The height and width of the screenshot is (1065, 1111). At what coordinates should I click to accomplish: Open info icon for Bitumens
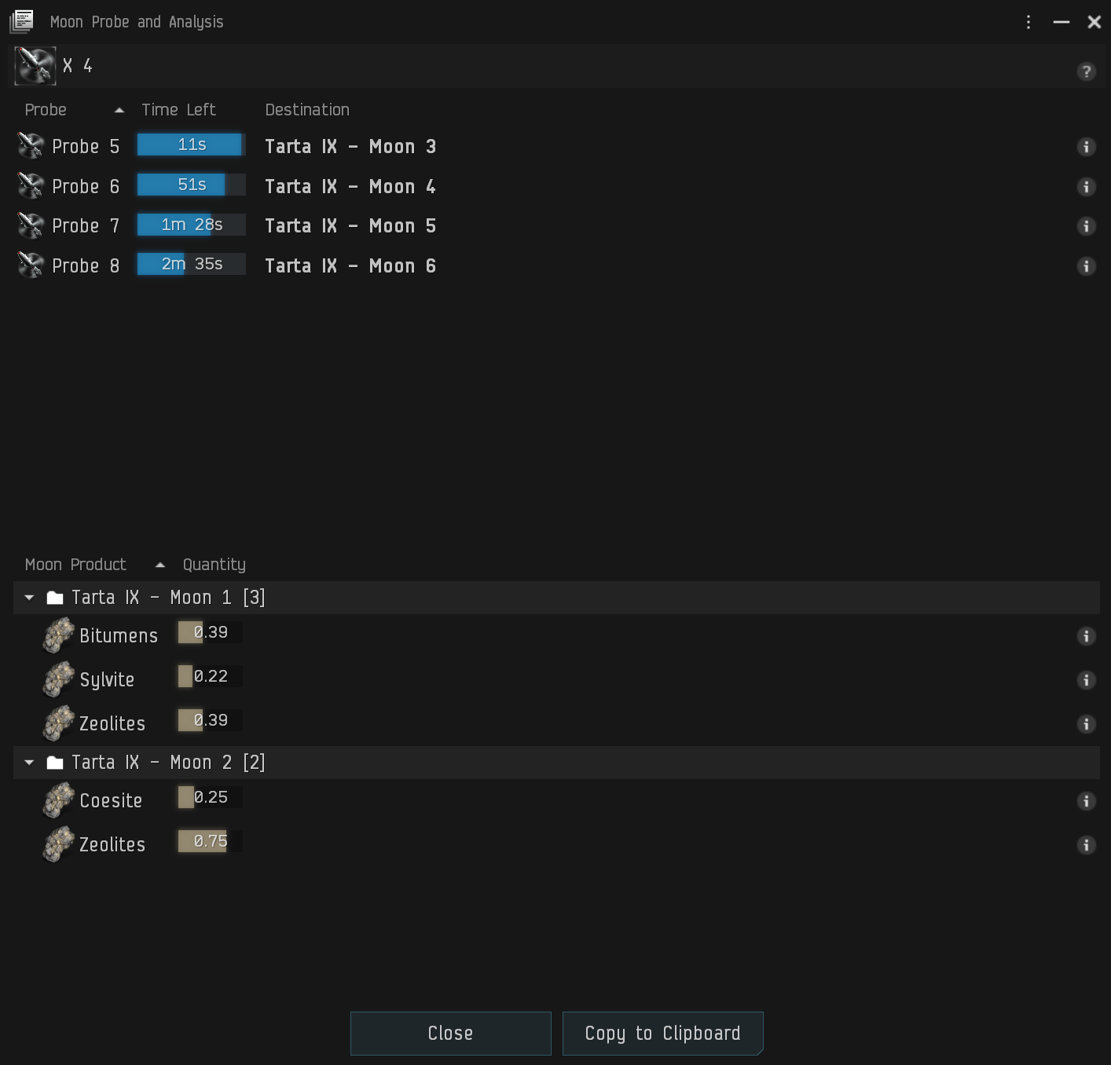coord(1086,636)
